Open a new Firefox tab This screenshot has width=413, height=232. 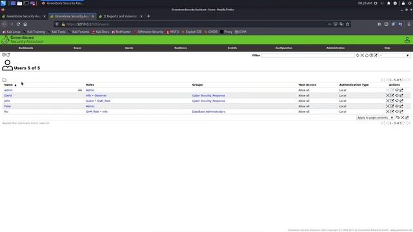tap(148, 16)
